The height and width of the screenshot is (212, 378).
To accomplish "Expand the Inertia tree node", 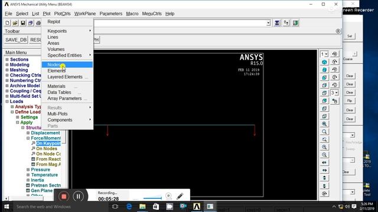I will [28, 180].
